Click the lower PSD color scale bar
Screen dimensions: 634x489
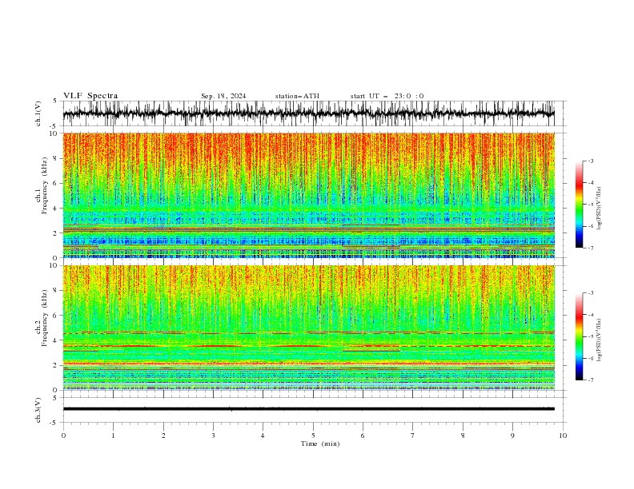pos(579,336)
